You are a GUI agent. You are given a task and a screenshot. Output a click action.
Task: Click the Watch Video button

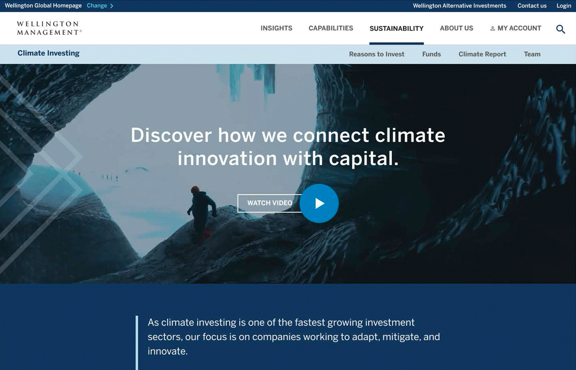click(270, 203)
